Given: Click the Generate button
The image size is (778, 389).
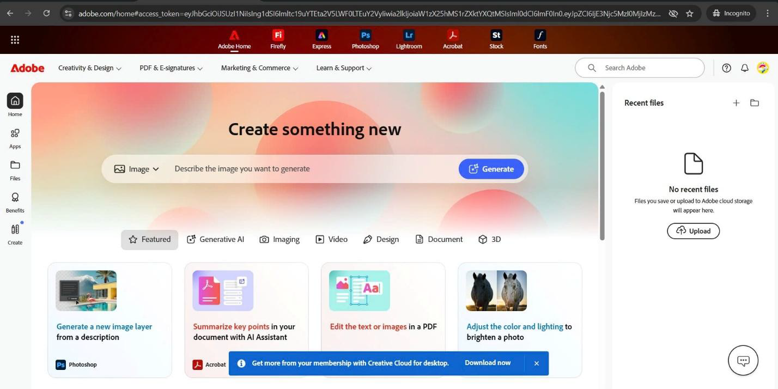Looking at the screenshot, I should (491, 169).
